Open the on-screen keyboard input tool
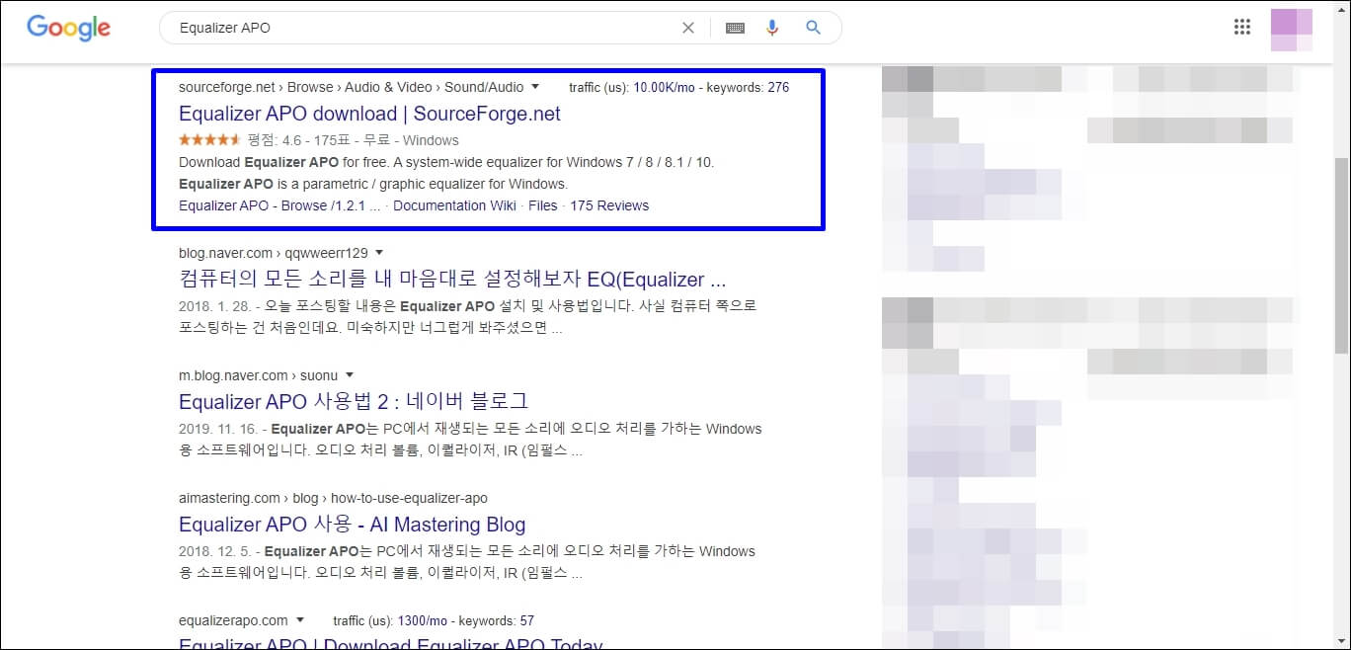Image resolution: width=1351 pixels, height=650 pixels. (x=735, y=28)
